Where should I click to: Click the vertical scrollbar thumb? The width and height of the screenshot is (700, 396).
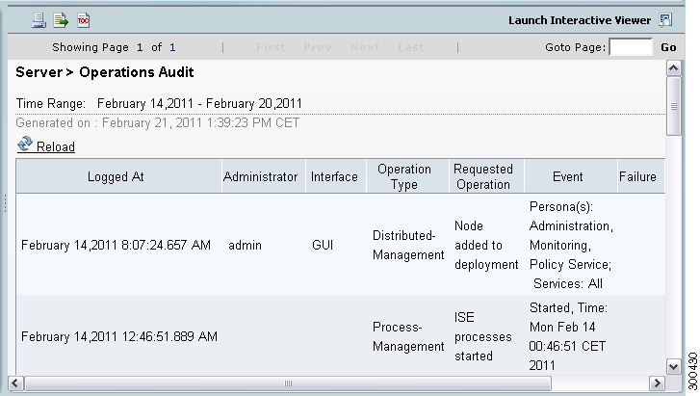click(x=674, y=106)
